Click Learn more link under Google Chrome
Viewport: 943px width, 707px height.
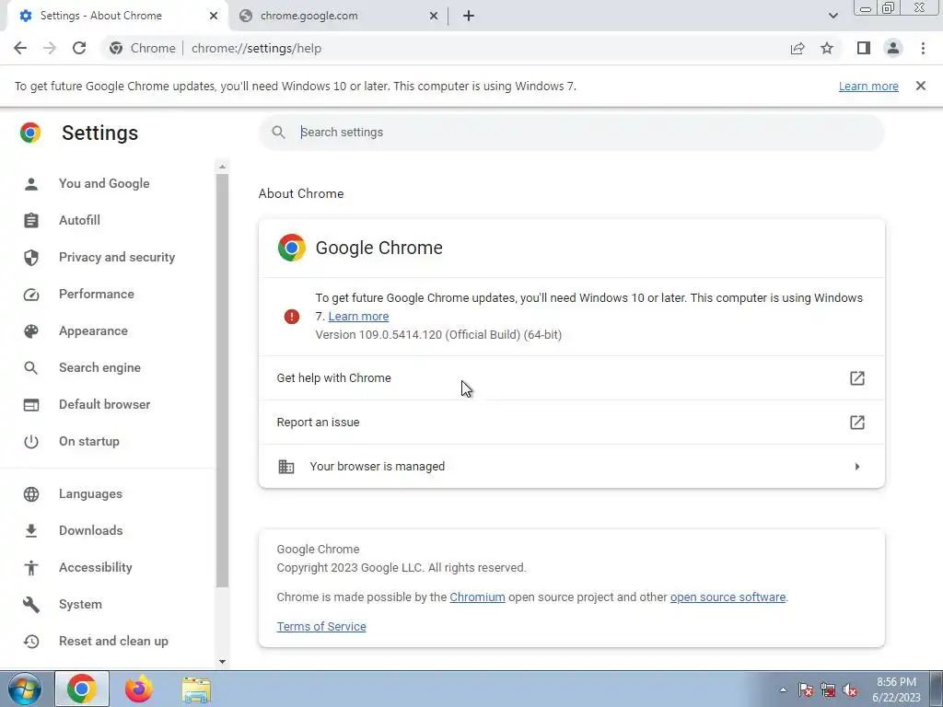coord(358,317)
